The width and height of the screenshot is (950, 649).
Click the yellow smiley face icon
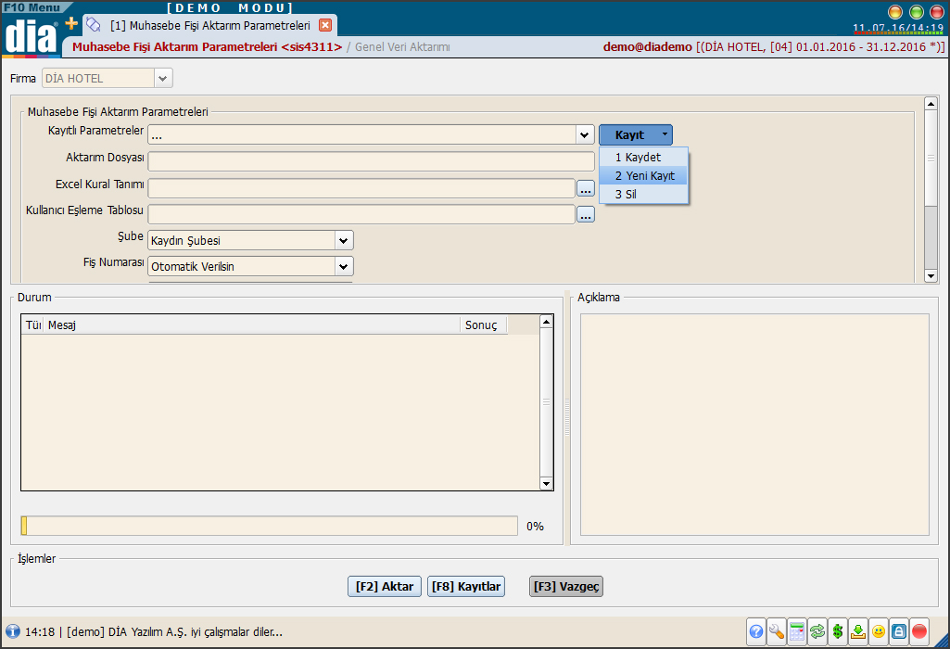pos(879,632)
